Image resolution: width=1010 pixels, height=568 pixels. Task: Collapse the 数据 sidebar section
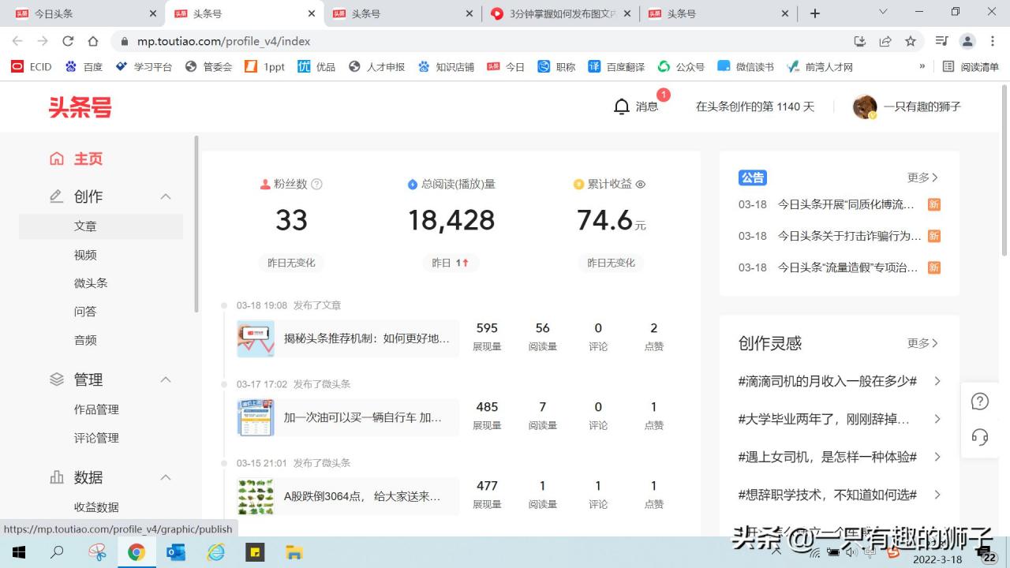coord(166,477)
